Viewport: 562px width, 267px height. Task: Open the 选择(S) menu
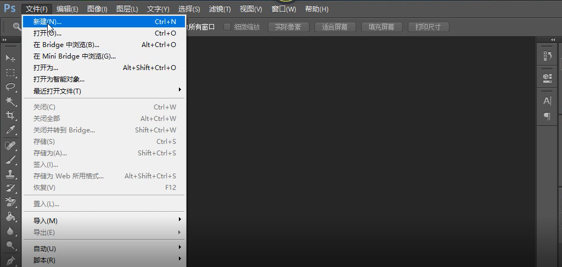pos(189,9)
